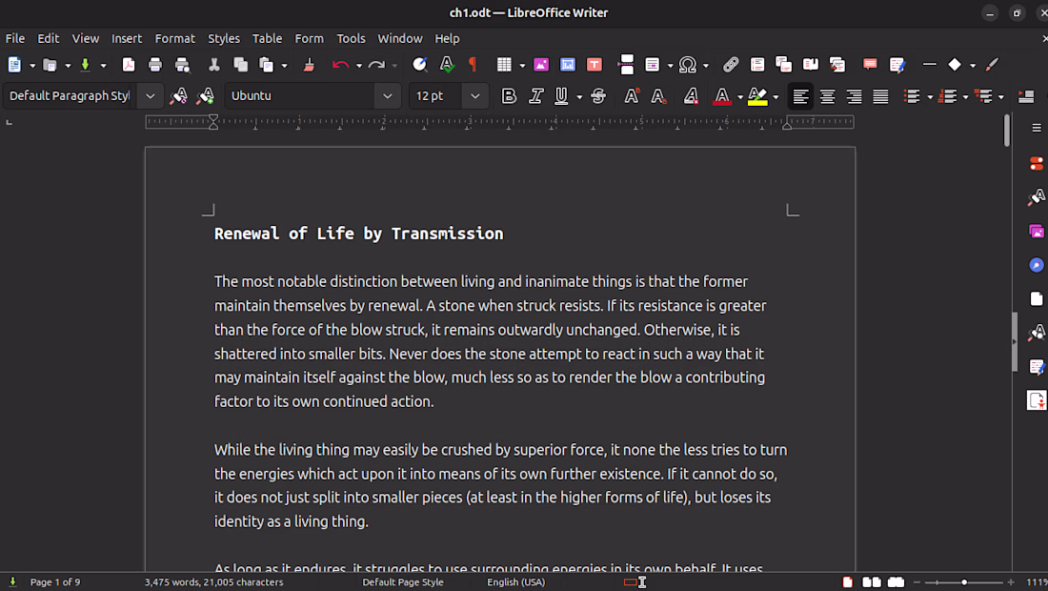Viewport: 1048px width, 591px height.
Task: Expand the insert table grid dropdown
Action: [x=522, y=66]
